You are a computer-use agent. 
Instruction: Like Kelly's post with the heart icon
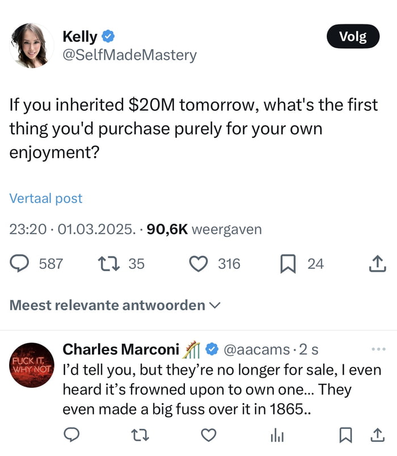click(198, 263)
